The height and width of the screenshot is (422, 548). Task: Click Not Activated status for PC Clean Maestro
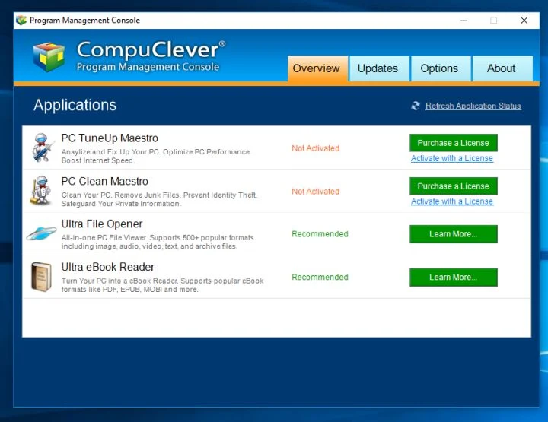(316, 192)
